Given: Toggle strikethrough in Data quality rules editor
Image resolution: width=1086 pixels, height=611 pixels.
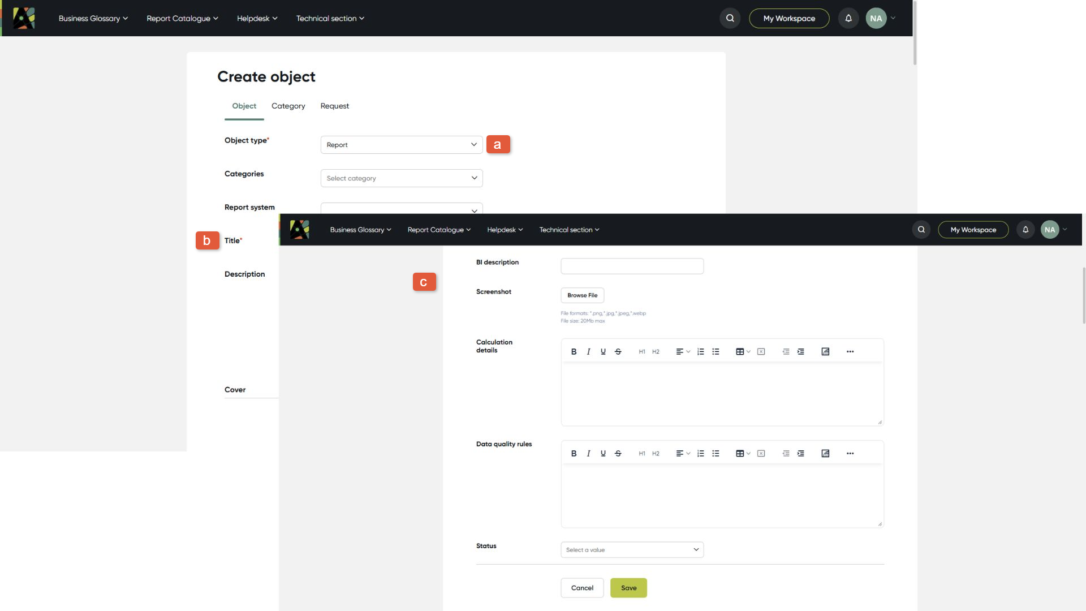Looking at the screenshot, I should (618, 453).
